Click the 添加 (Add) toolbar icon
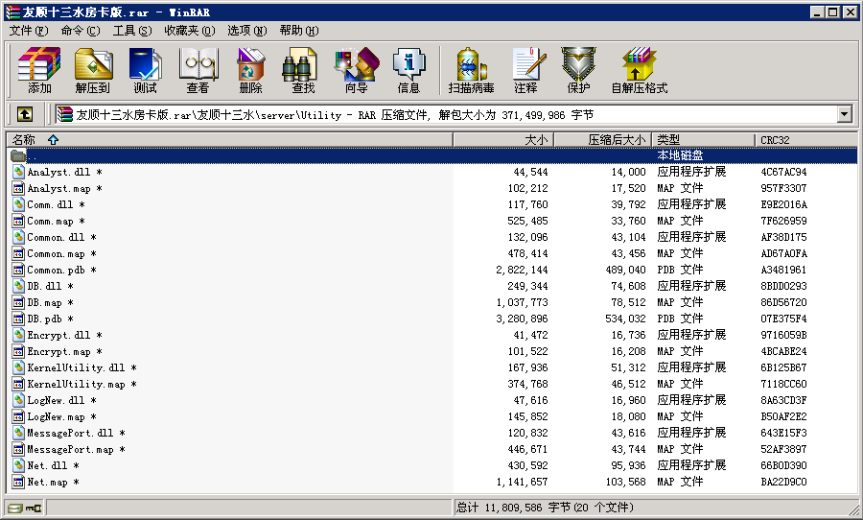 pos(39,70)
